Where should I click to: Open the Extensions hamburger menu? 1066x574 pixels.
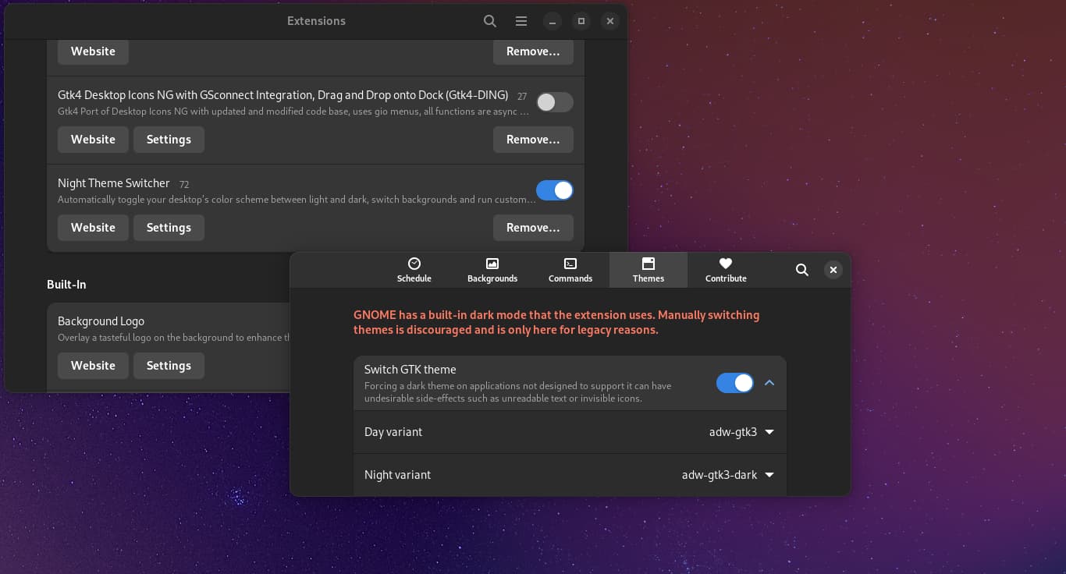point(521,21)
